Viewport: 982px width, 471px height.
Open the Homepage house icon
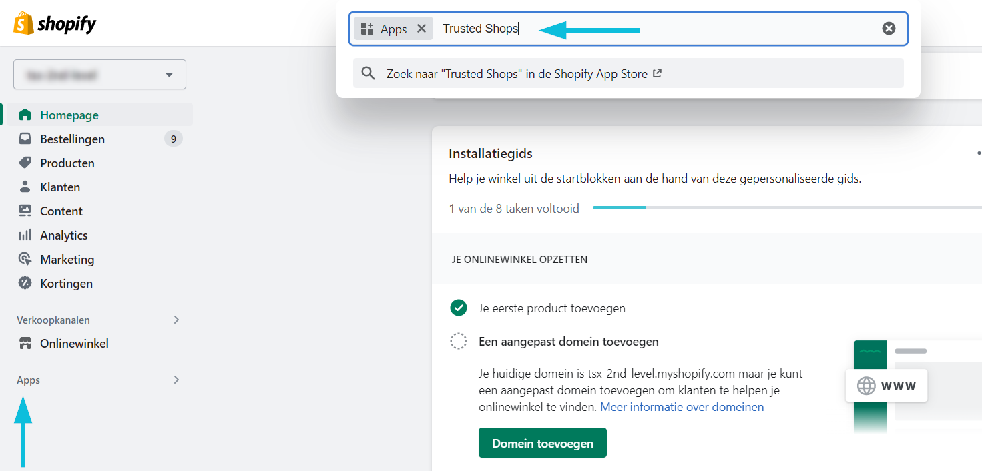[x=25, y=115]
